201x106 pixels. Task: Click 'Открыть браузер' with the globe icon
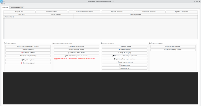[x=125, y=53]
